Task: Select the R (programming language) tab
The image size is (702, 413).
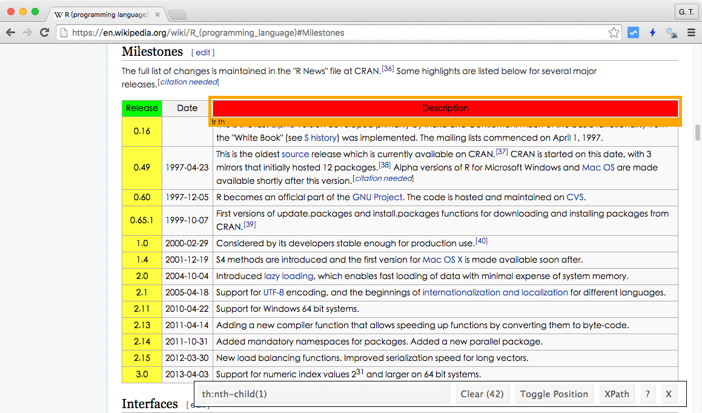Action: click(x=103, y=14)
